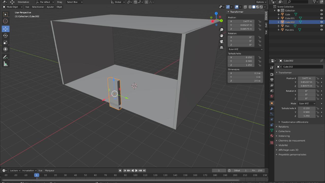Open the Lecture playback popover
This screenshot has width=325, height=183.
click(x=15, y=171)
